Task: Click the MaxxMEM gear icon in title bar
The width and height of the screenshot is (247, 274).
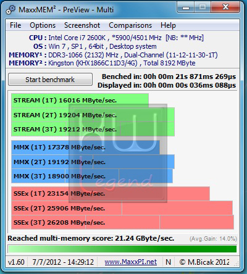Action: tap(10, 10)
